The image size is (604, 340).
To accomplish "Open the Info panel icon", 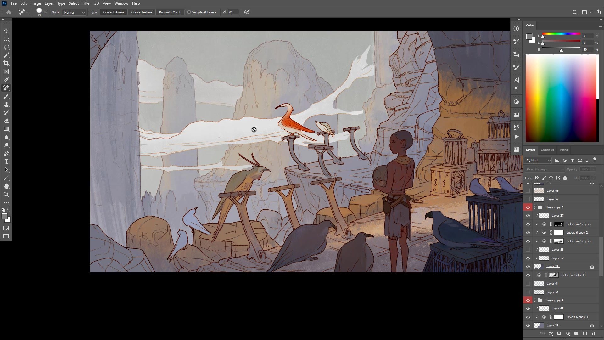I will (516, 28).
